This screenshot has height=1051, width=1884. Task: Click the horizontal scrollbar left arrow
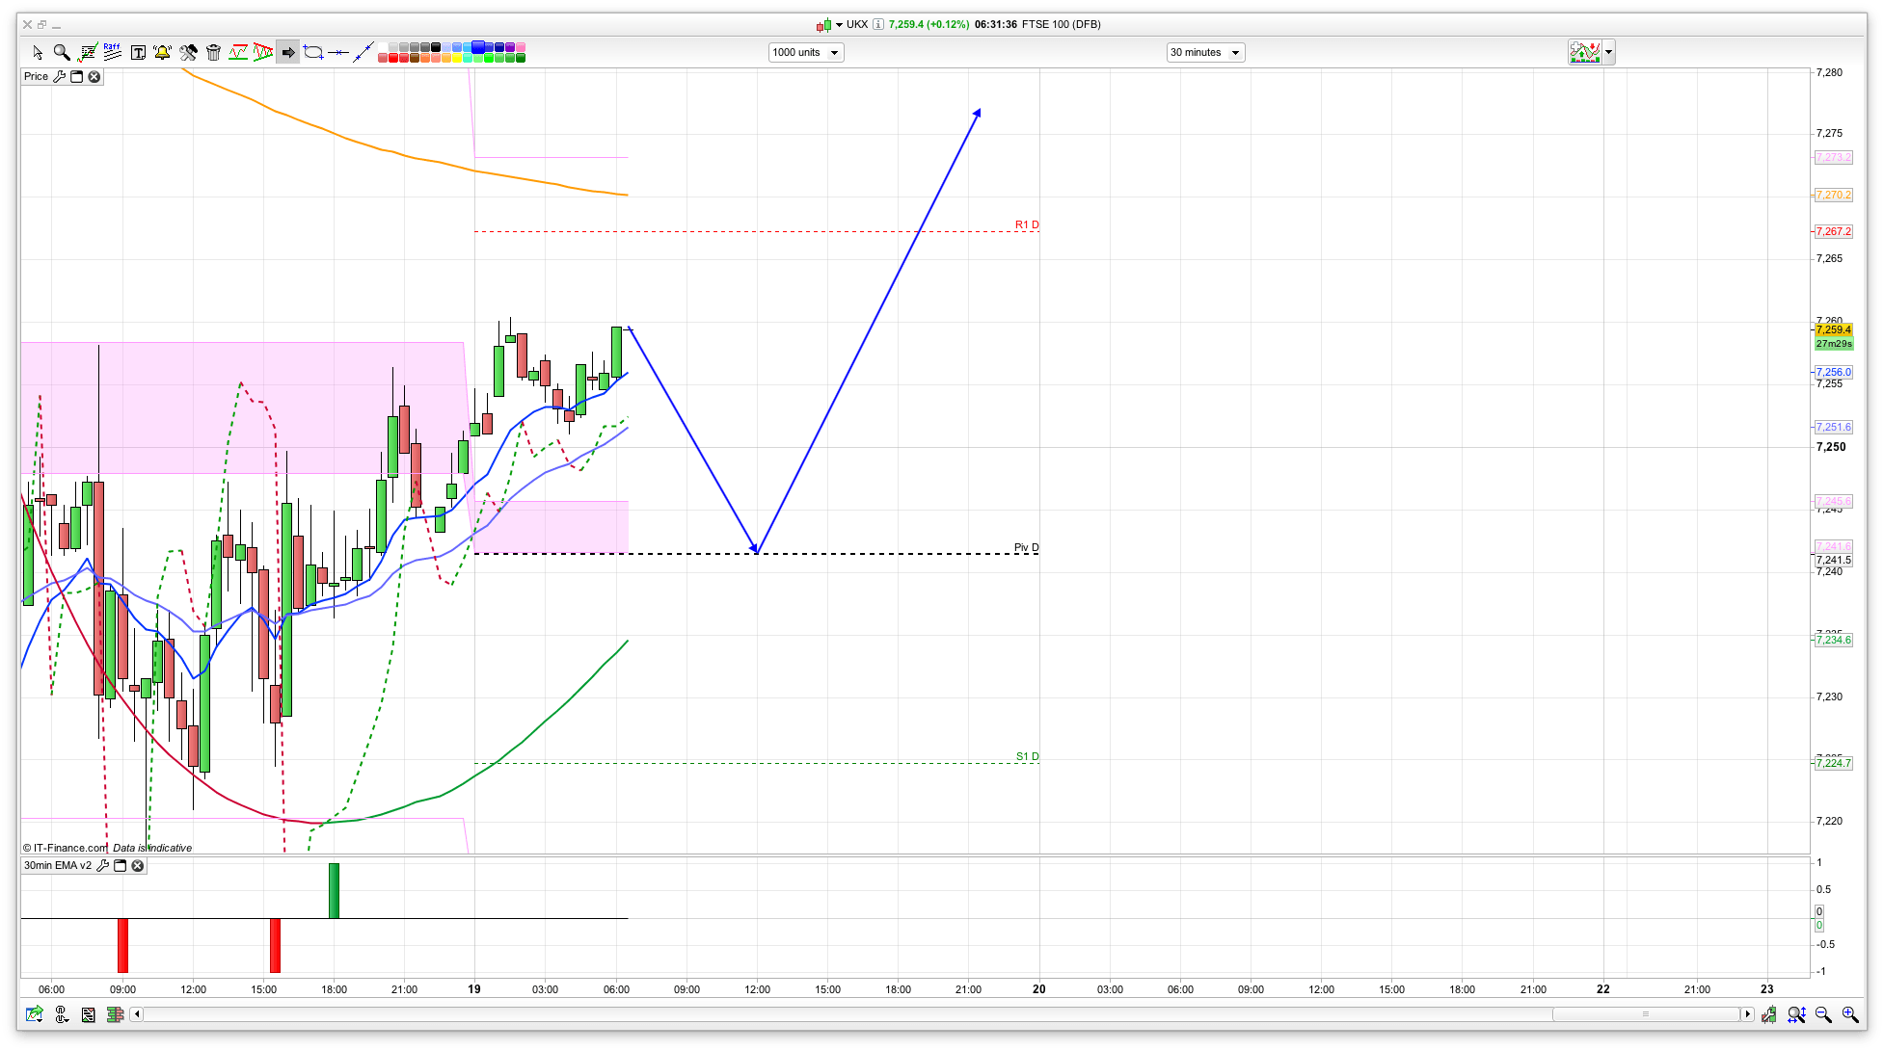[x=137, y=1013]
